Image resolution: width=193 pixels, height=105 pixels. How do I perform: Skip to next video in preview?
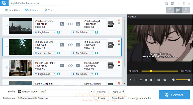tap(151, 80)
